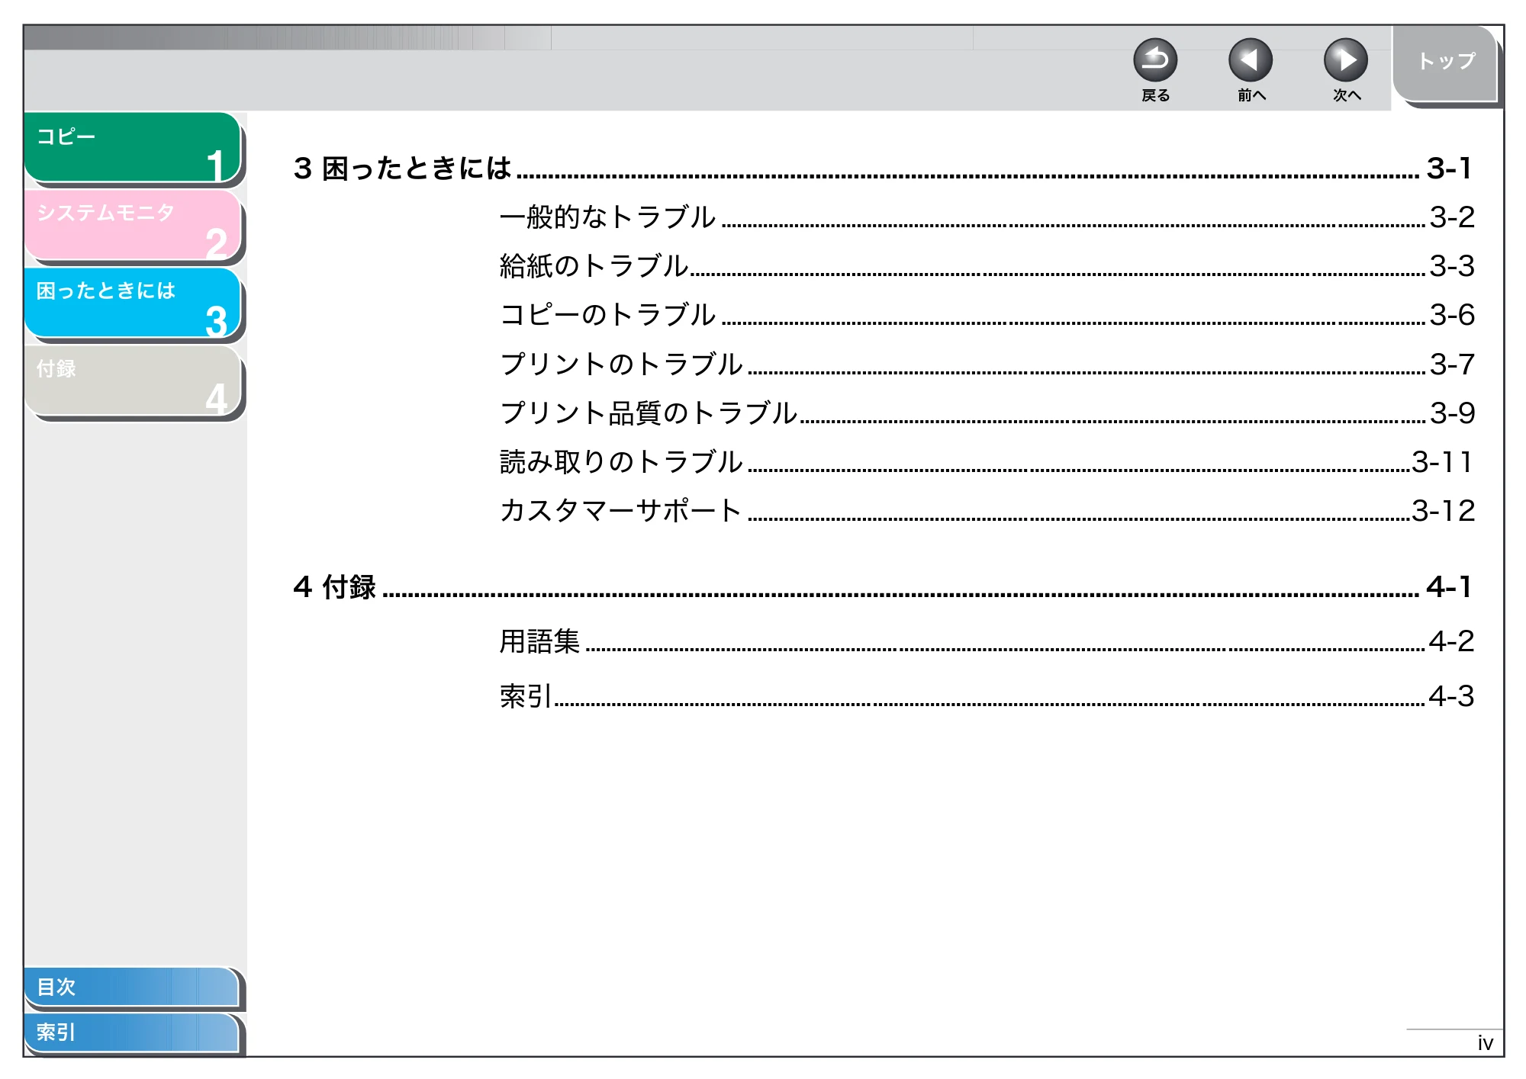Open the トップ tab
Viewport: 1526px width, 1079px height.
pos(1445,63)
